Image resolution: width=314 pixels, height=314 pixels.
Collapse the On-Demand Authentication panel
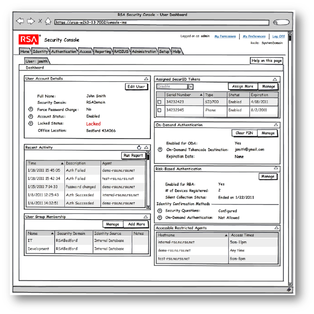(x=276, y=125)
